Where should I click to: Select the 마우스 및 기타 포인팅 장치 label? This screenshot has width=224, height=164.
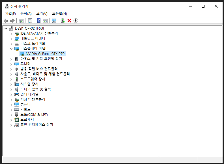(x=41, y=59)
